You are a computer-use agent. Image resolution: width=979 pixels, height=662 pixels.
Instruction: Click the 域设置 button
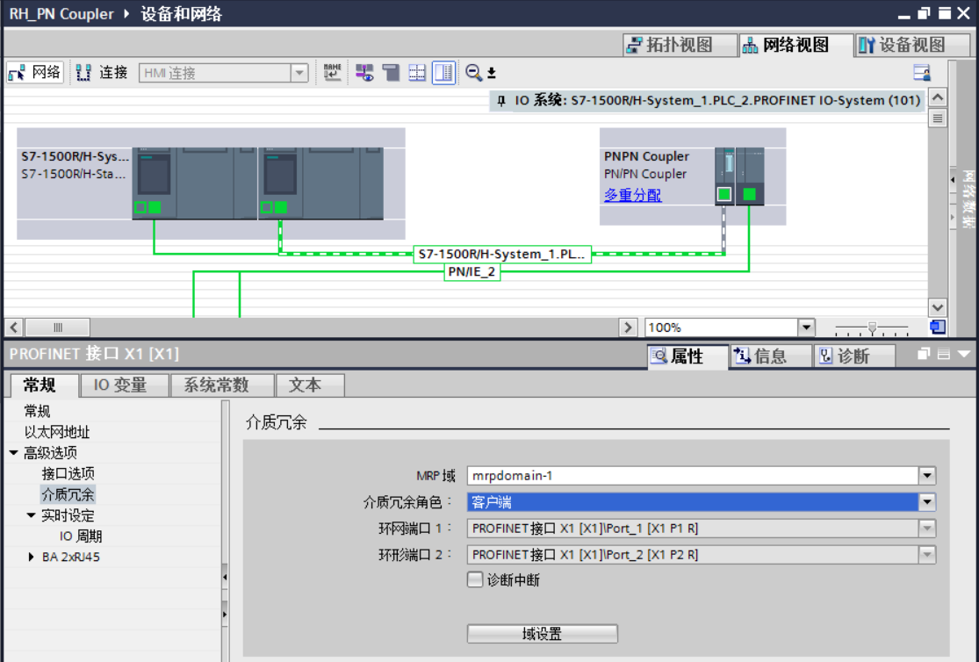pos(542,634)
